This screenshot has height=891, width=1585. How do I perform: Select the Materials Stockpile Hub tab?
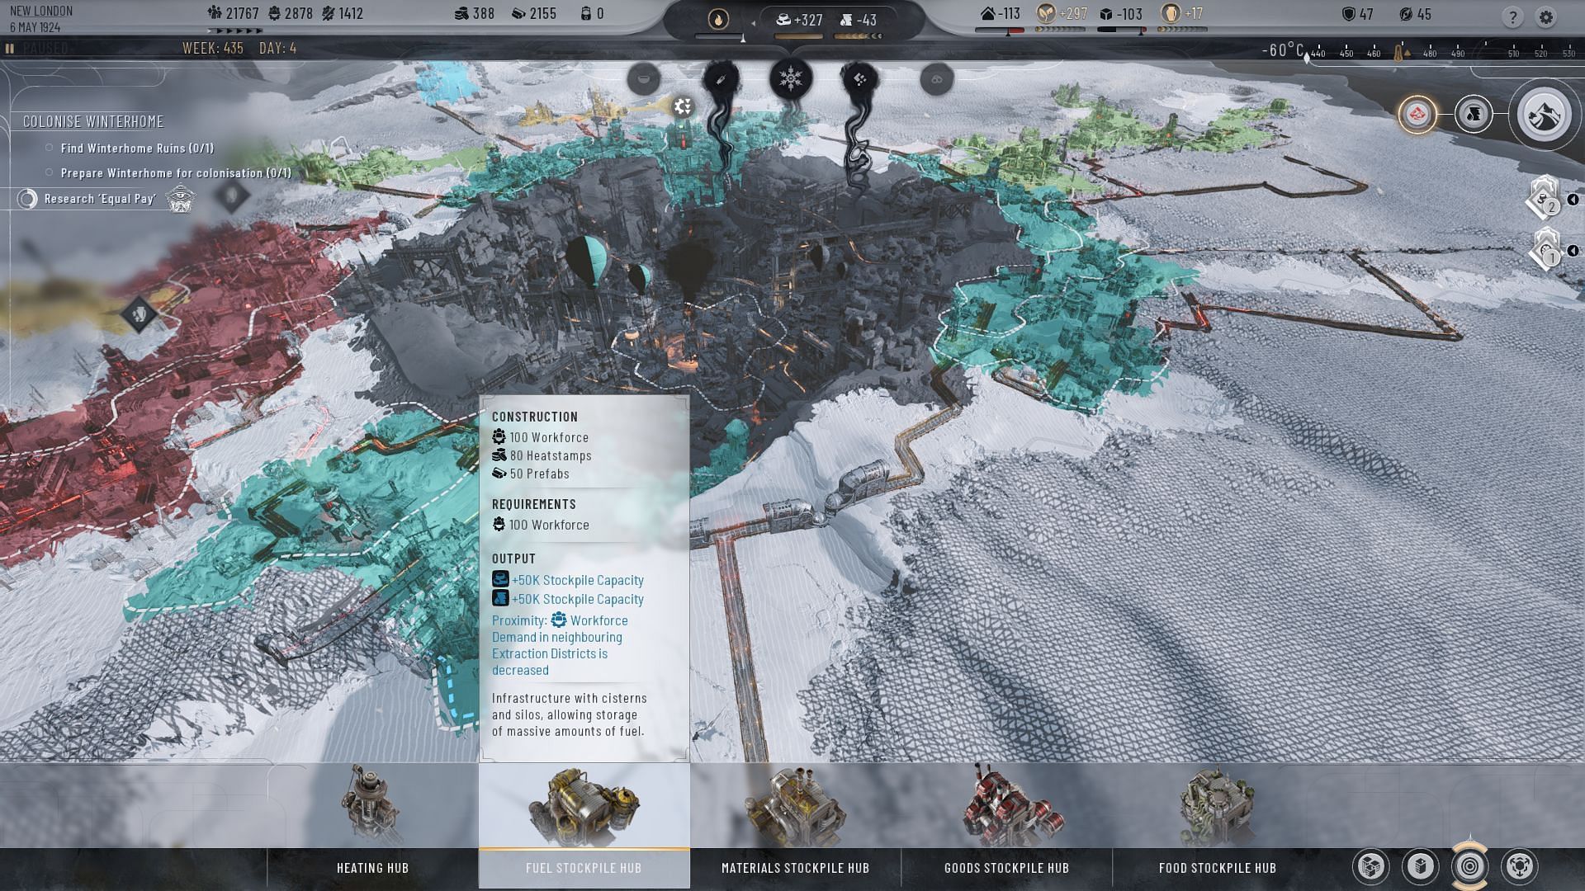click(x=795, y=868)
